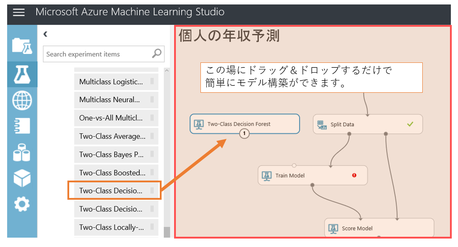Open the Projects sidebar icon

pos(22,46)
